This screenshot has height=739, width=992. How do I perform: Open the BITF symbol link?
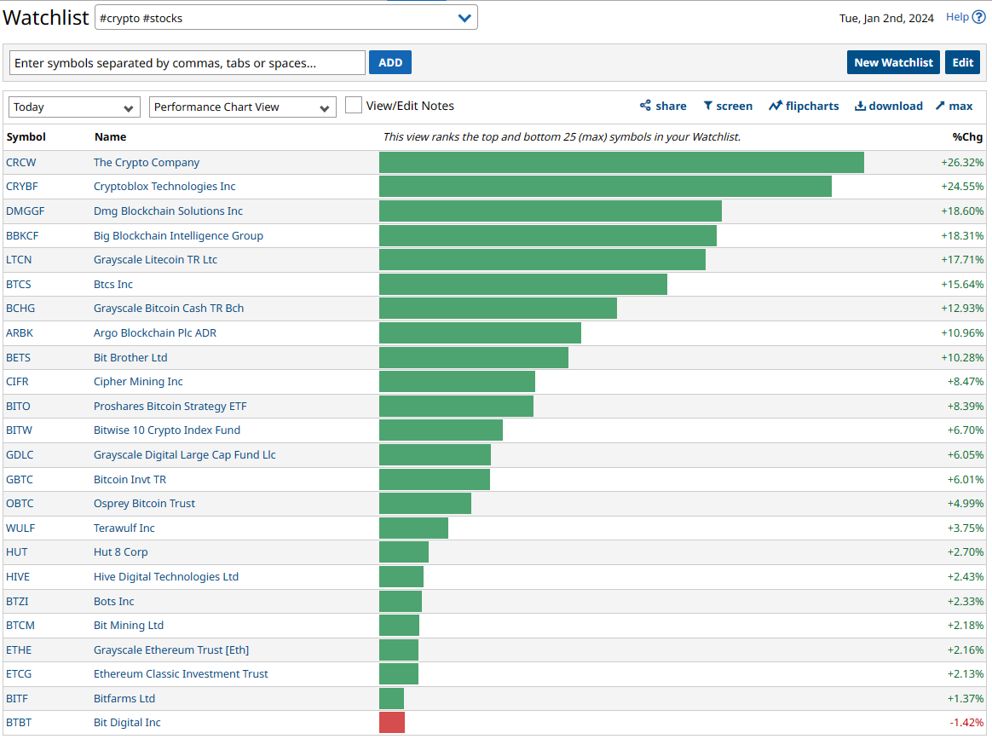click(x=17, y=700)
